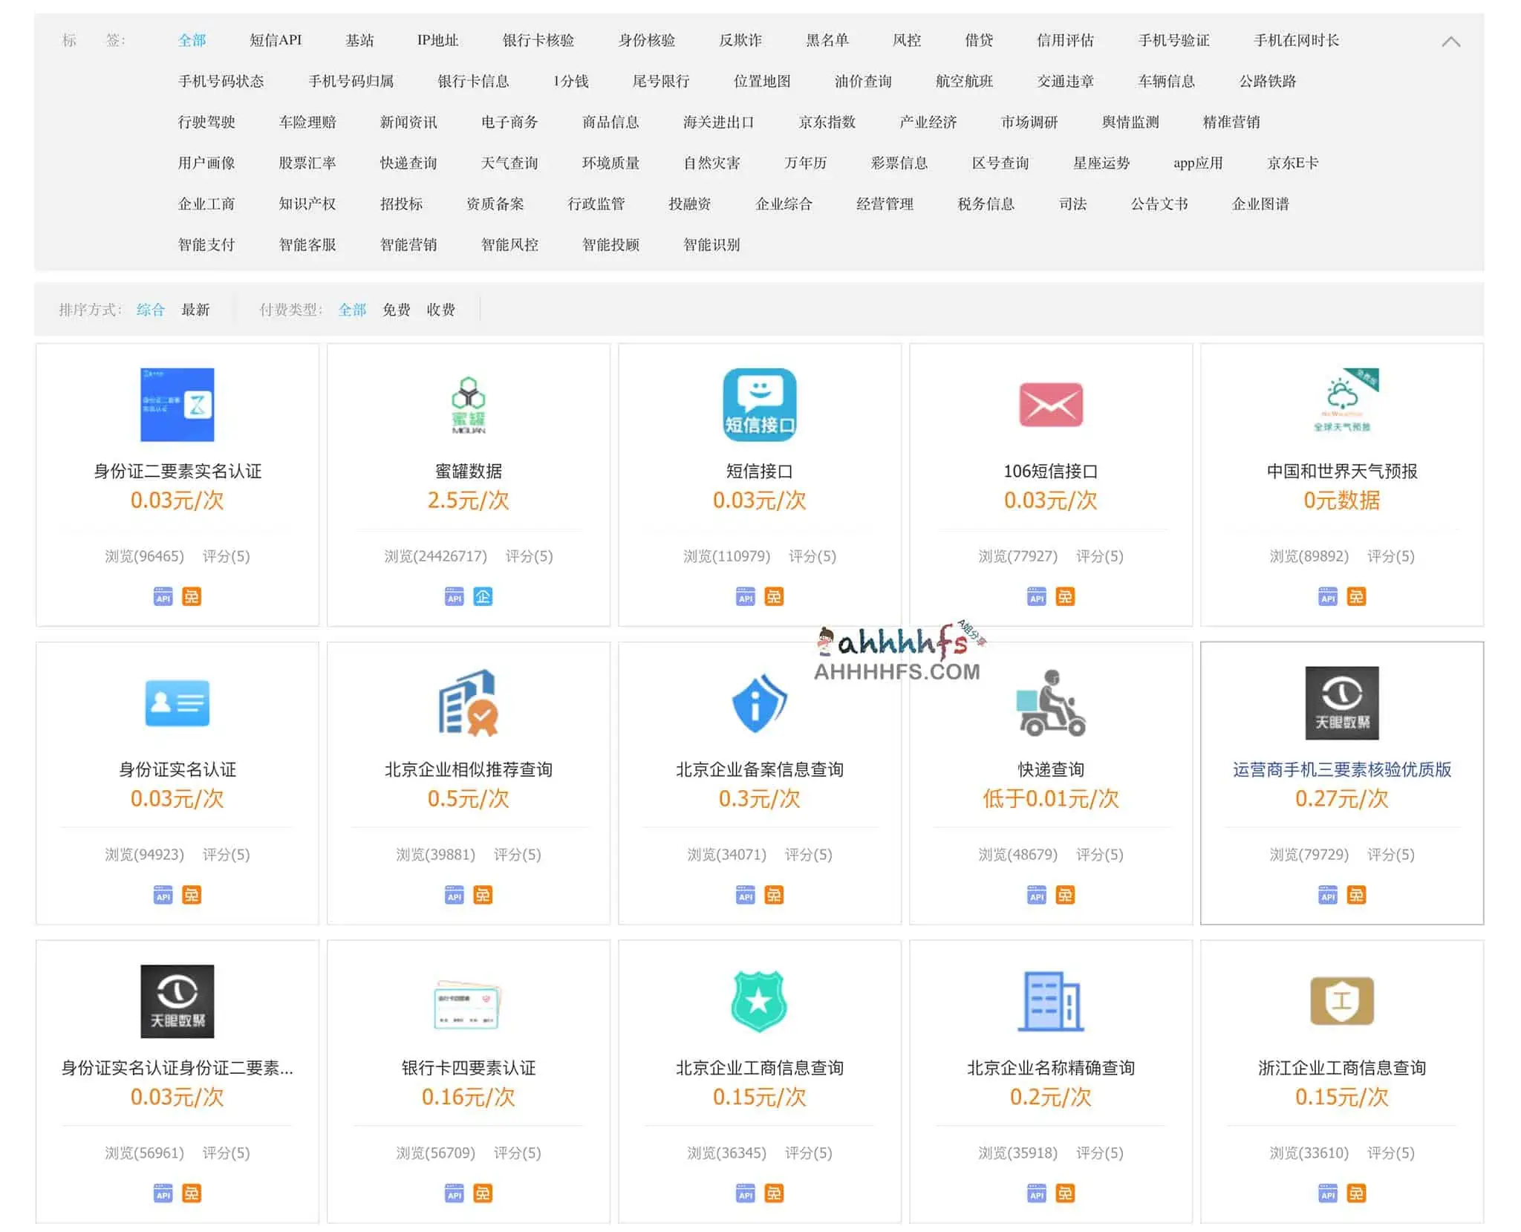Click the 北京企业工商信息查询 green star badge icon

759,1001
